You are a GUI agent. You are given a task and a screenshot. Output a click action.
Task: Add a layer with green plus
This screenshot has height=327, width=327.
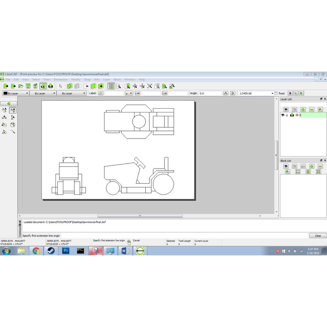[303, 110]
